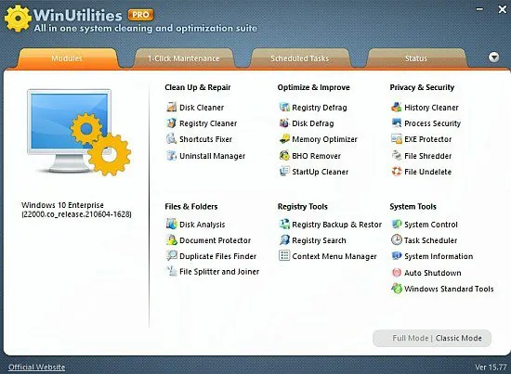Launch File Shredder text link
The image size is (511, 374).
pos(428,156)
